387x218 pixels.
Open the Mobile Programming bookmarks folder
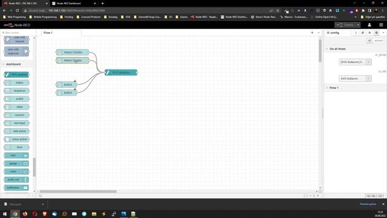click(43, 17)
